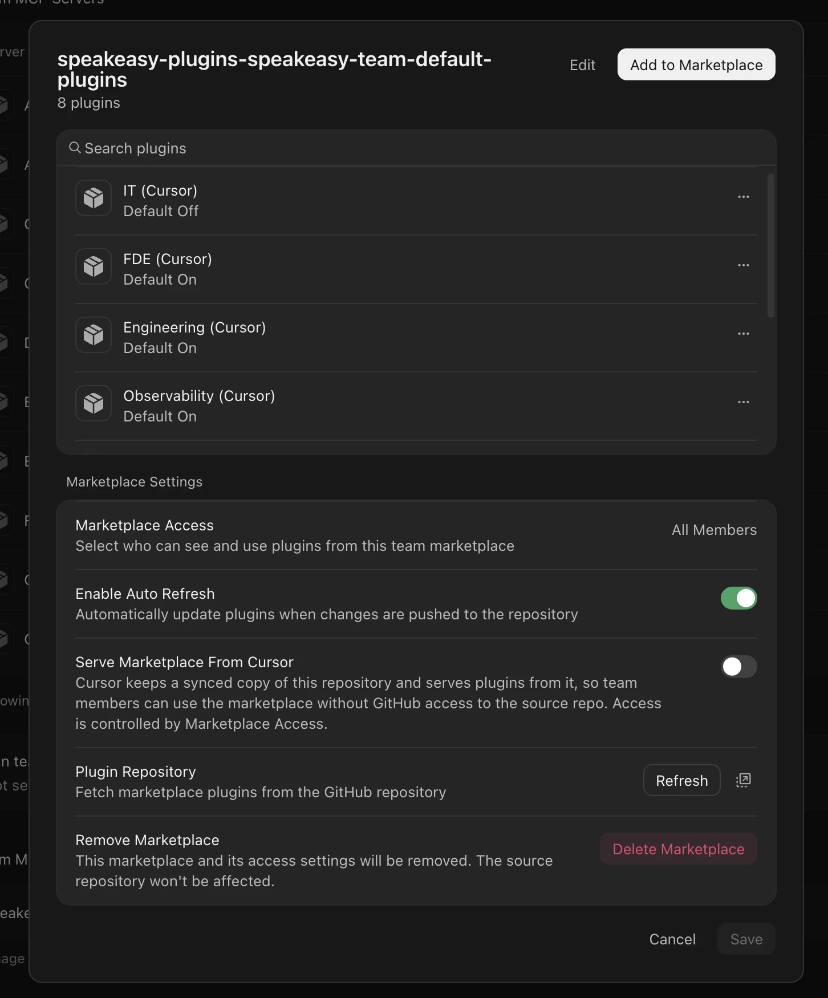Disable the Enable Auto Refresh toggle

click(x=739, y=598)
